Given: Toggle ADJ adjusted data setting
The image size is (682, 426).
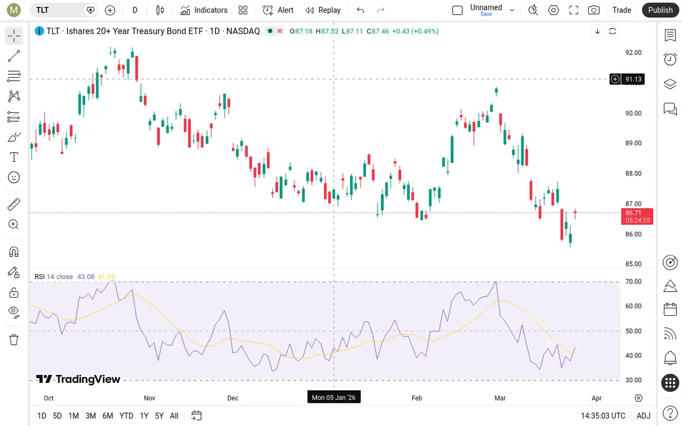Looking at the screenshot, I should [x=643, y=416].
